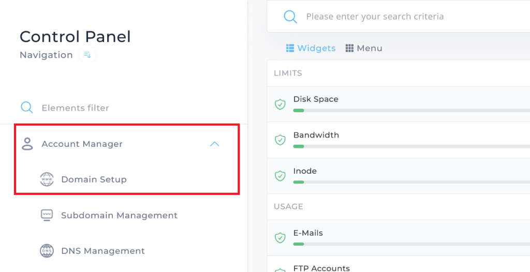Click the Elements filter magnifier icon

pos(26,108)
